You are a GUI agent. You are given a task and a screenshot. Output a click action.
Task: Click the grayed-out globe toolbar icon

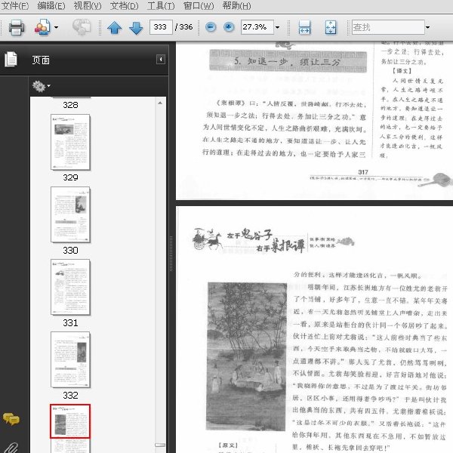point(82,27)
